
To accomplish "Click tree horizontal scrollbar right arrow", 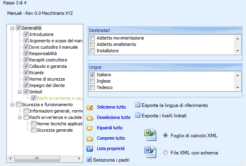I will [79, 158].
